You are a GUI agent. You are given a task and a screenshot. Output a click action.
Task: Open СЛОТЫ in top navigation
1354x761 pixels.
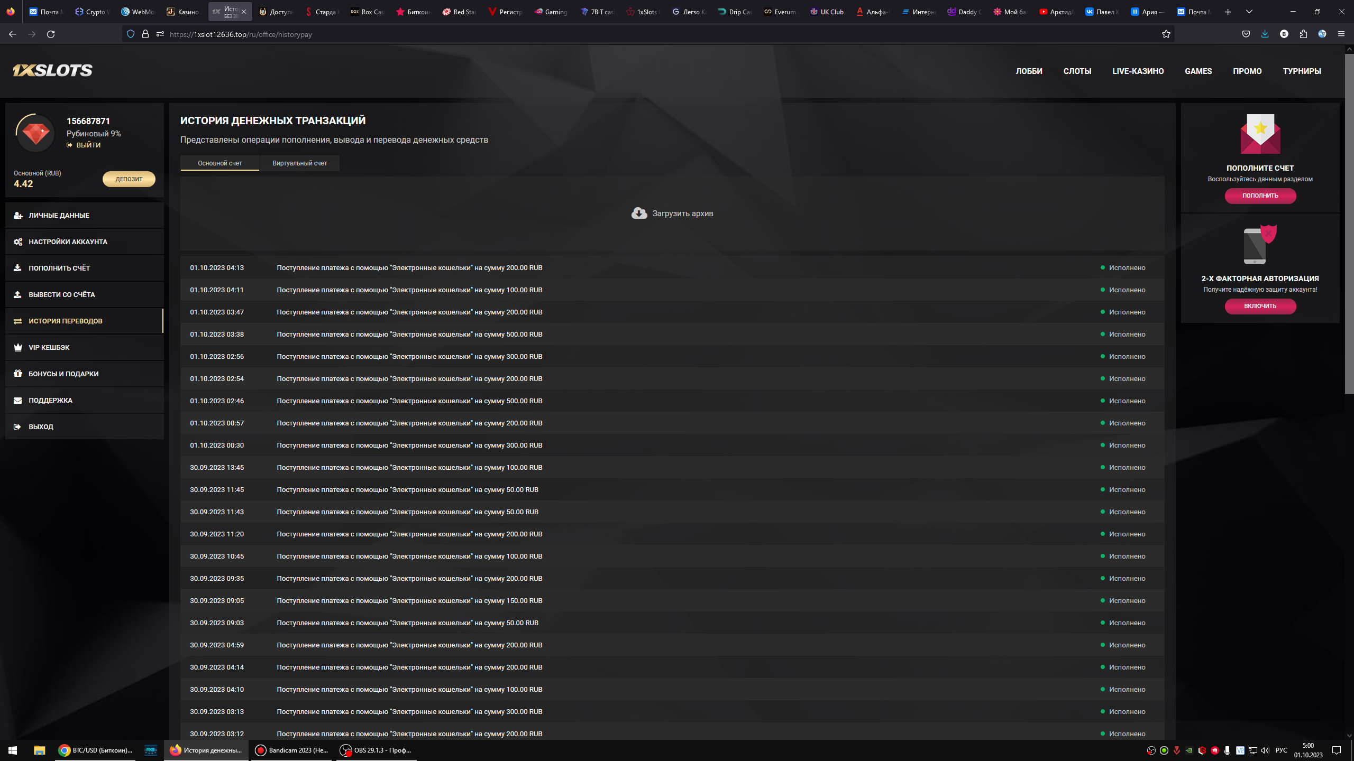pyautogui.click(x=1077, y=71)
